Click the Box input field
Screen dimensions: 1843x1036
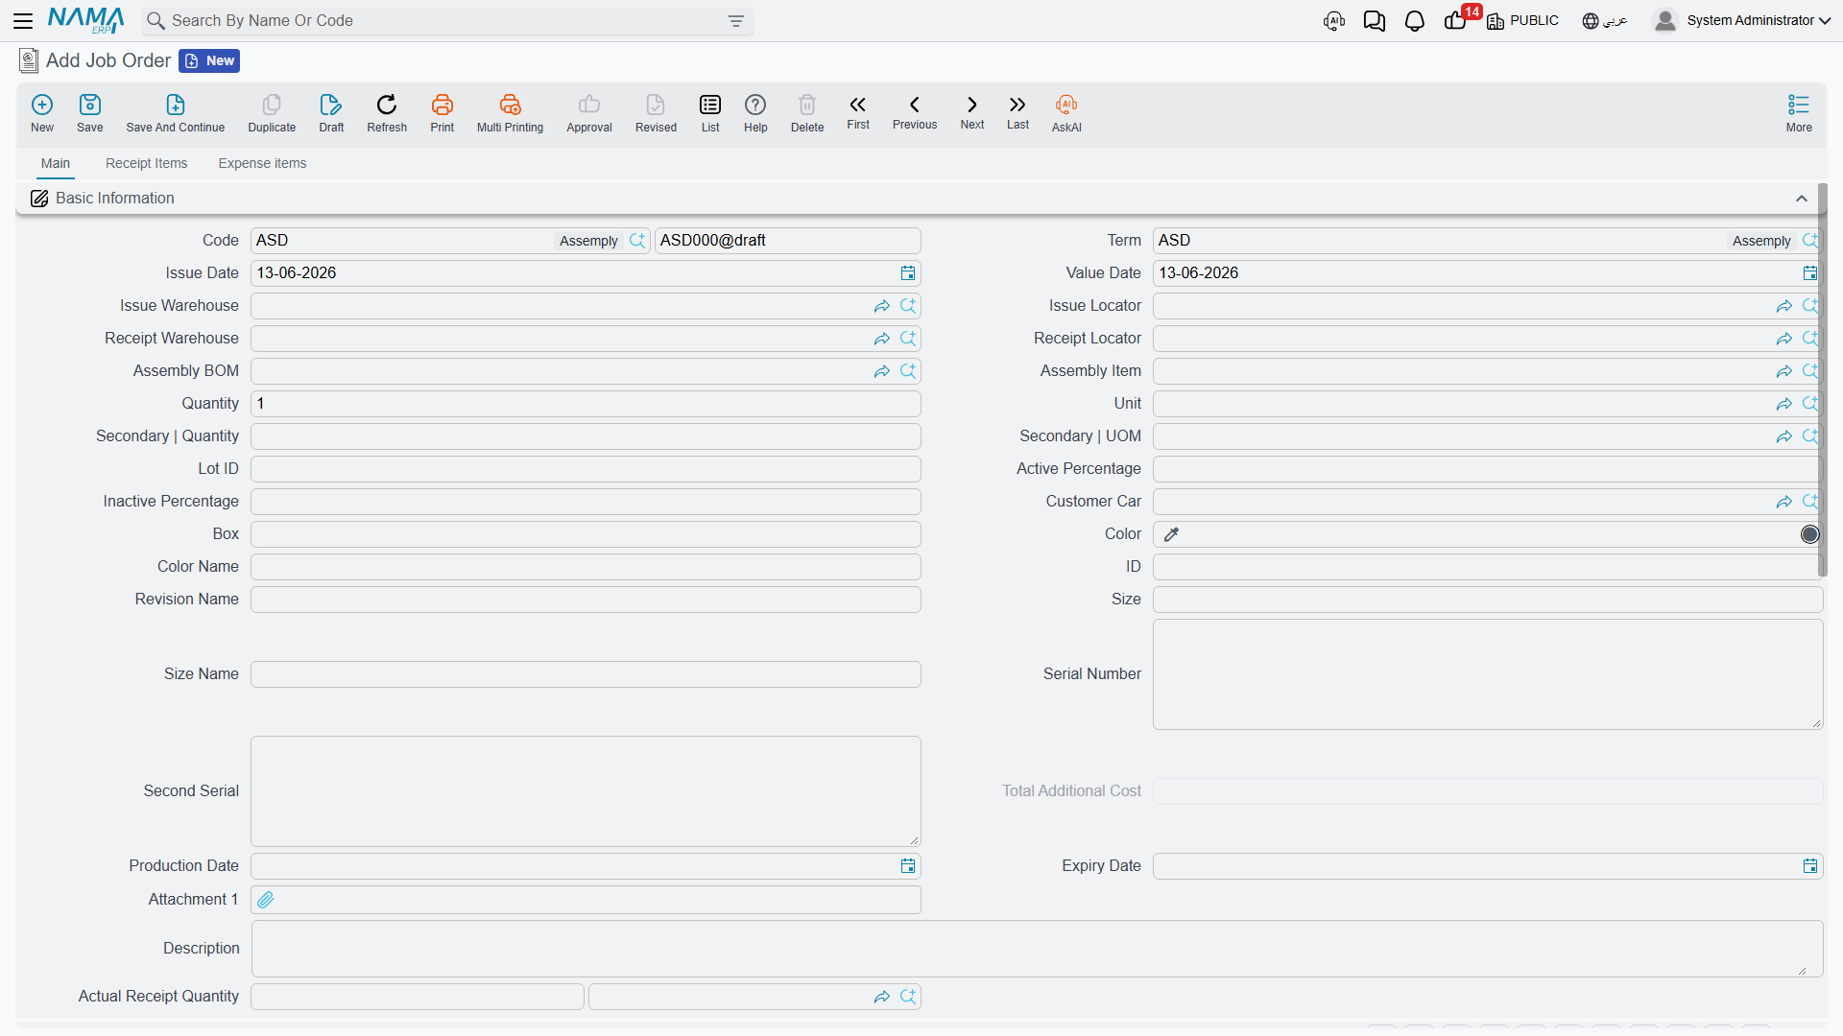pos(586,534)
